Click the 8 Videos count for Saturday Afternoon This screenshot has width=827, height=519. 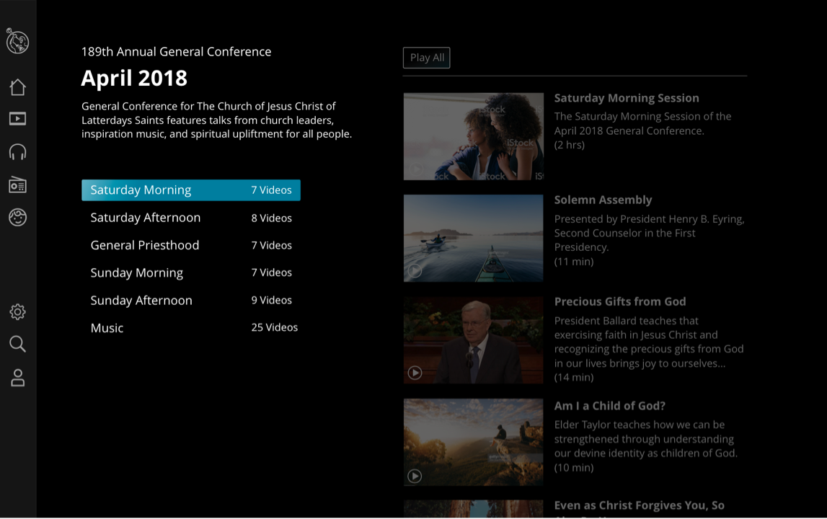[x=272, y=218]
